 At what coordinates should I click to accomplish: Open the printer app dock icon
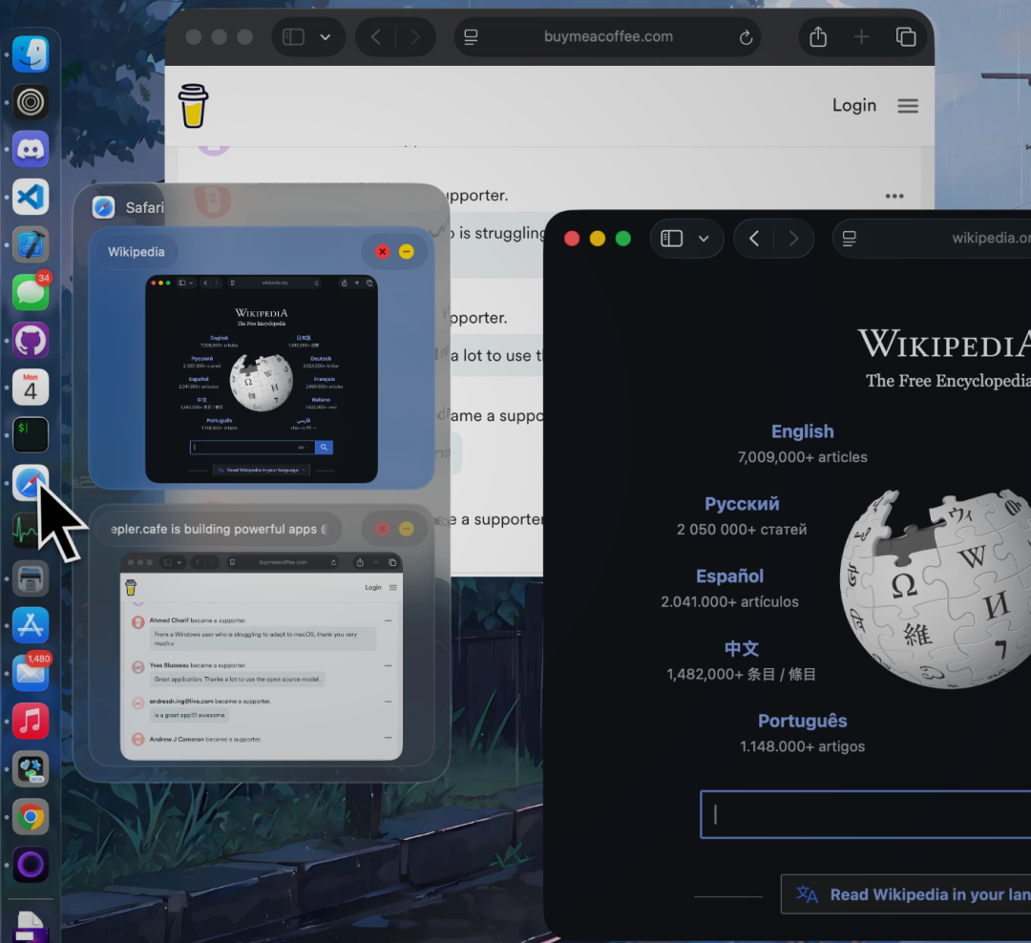pyautogui.click(x=31, y=578)
